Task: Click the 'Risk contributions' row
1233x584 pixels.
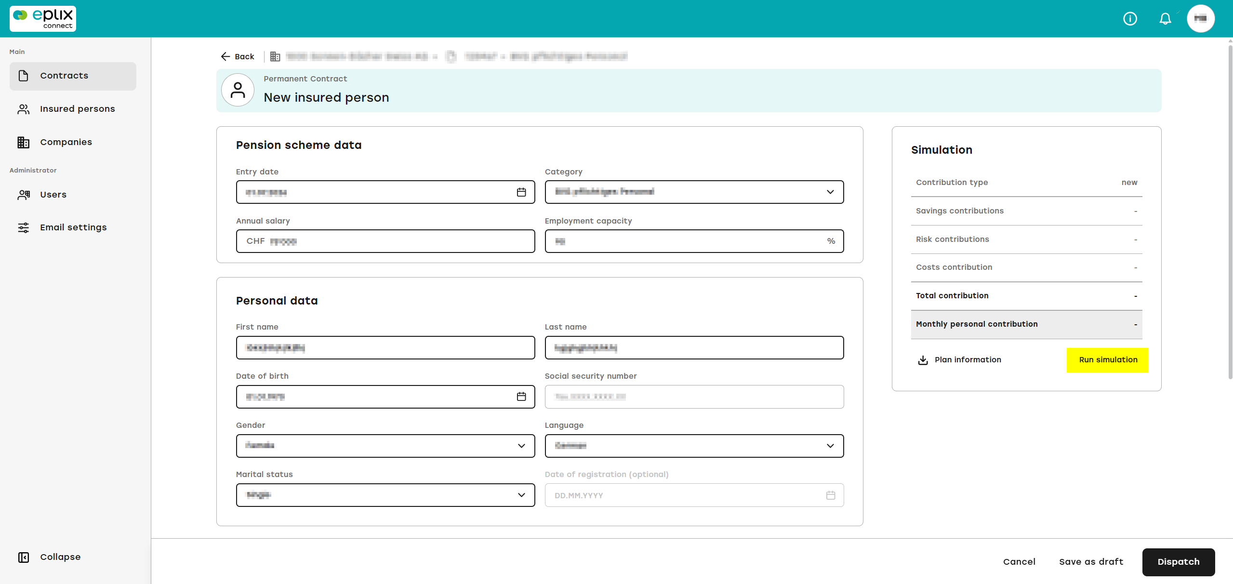Action: tap(1027, 239)
